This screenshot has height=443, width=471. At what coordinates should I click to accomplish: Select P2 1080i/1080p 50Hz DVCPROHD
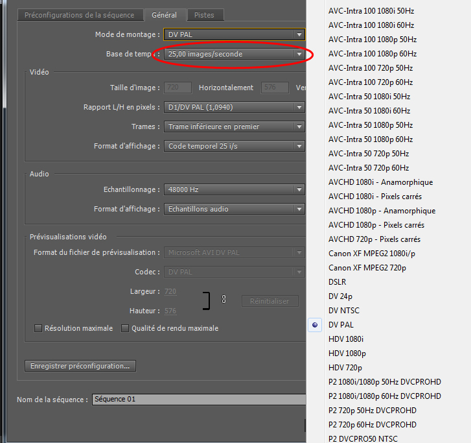(385, 382)
